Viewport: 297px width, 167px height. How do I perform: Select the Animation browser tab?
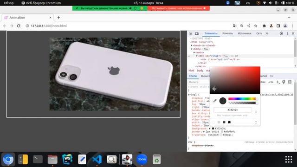pyautogui.click(x=28, y=18)
